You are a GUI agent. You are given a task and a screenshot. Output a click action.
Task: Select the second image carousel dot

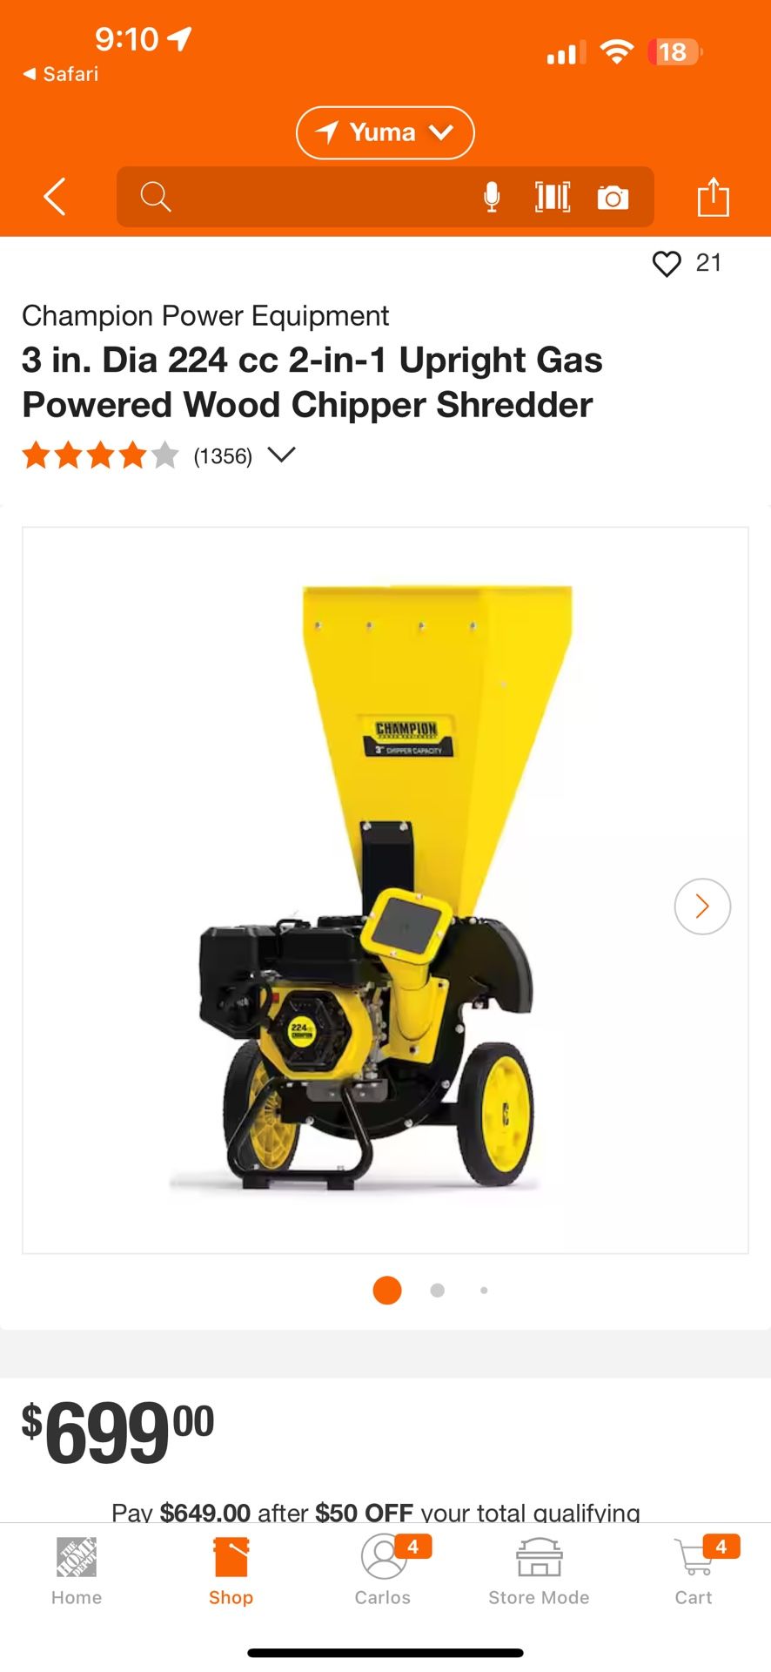point(438,1291)
